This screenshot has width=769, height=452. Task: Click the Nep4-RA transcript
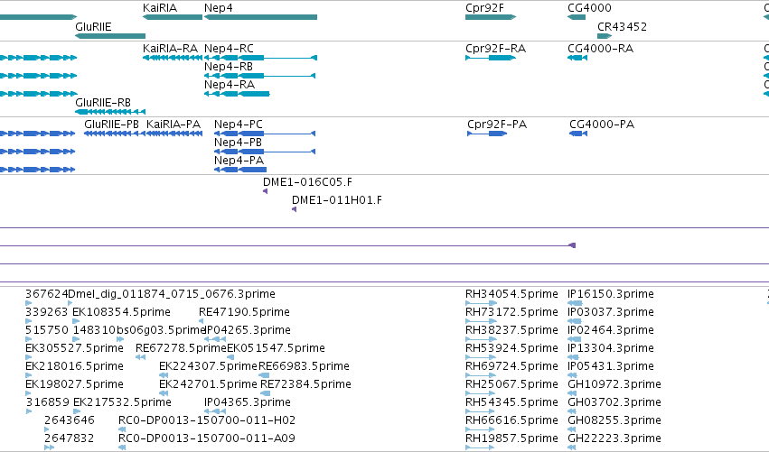[237, 94]
